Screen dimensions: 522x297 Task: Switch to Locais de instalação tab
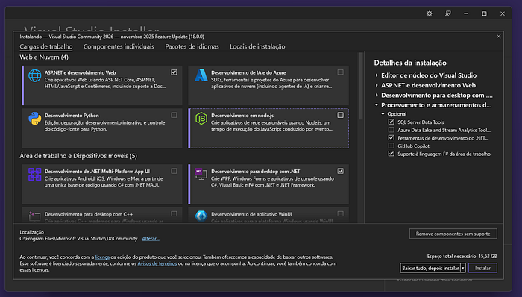(257, 46)
